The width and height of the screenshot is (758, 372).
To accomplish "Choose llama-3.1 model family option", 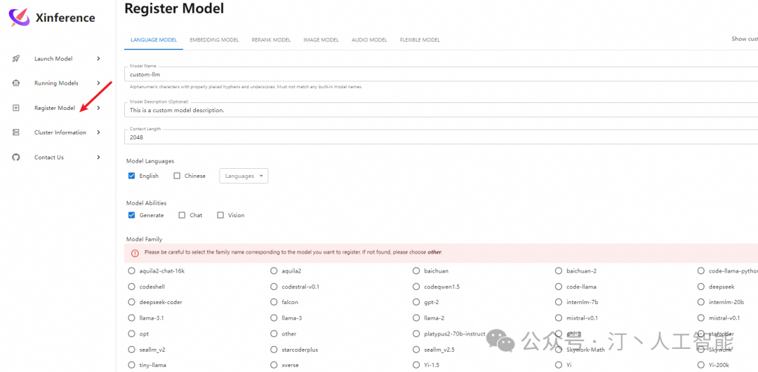I will (x=131, y=318).
